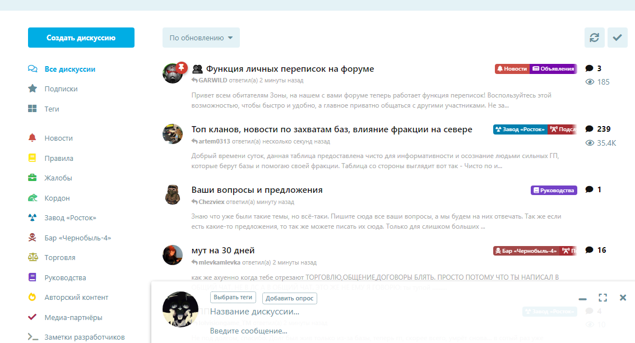The width and height of the screenshot is (635, 343).
Task: Click the Название дискуссии title field
Action: click(254, 312)
